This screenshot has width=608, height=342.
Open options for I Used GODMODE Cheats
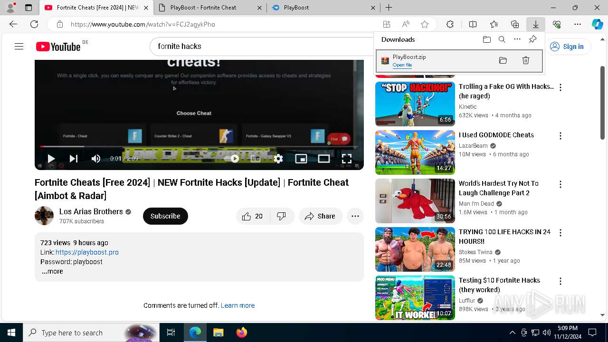coord(560,136)
